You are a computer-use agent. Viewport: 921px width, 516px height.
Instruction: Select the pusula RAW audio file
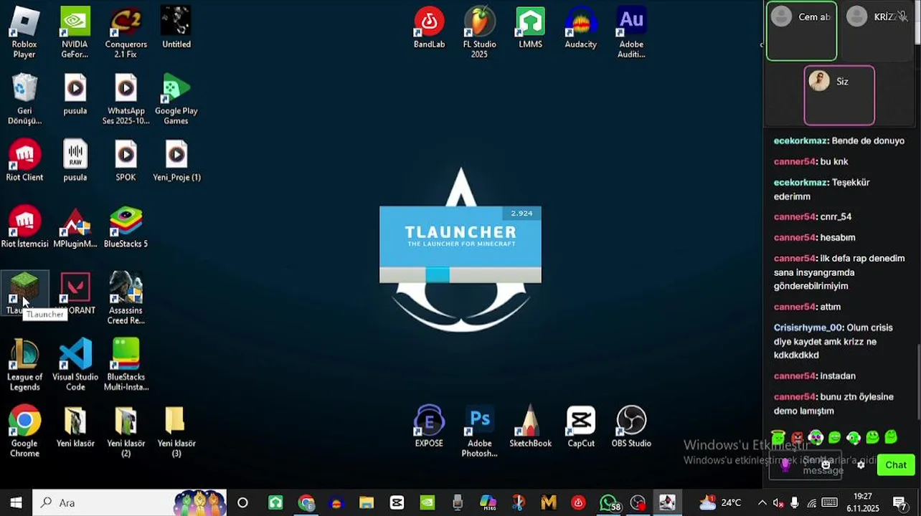pyautogui.click(x=75, y=161)
